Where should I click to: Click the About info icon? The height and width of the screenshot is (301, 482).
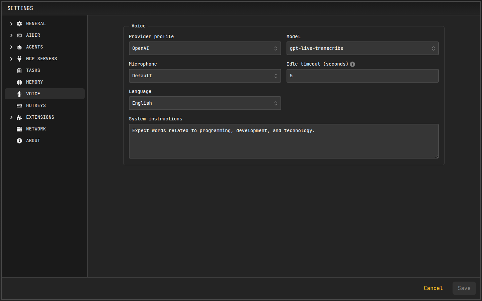[19, 141]
